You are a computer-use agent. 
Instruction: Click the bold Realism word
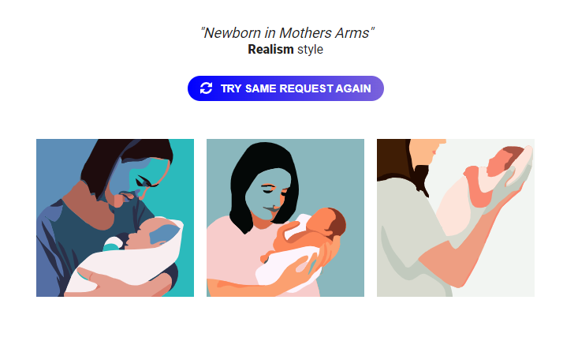click(x=270, y=49)
